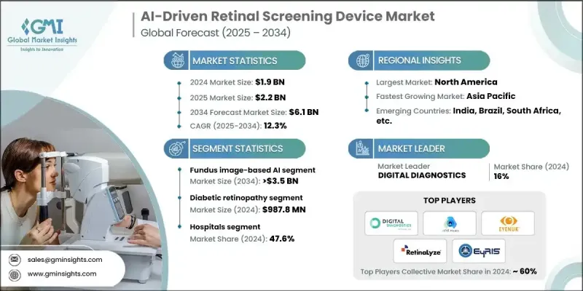
Task: Click the Top Players heading
Action: (449, 199)
